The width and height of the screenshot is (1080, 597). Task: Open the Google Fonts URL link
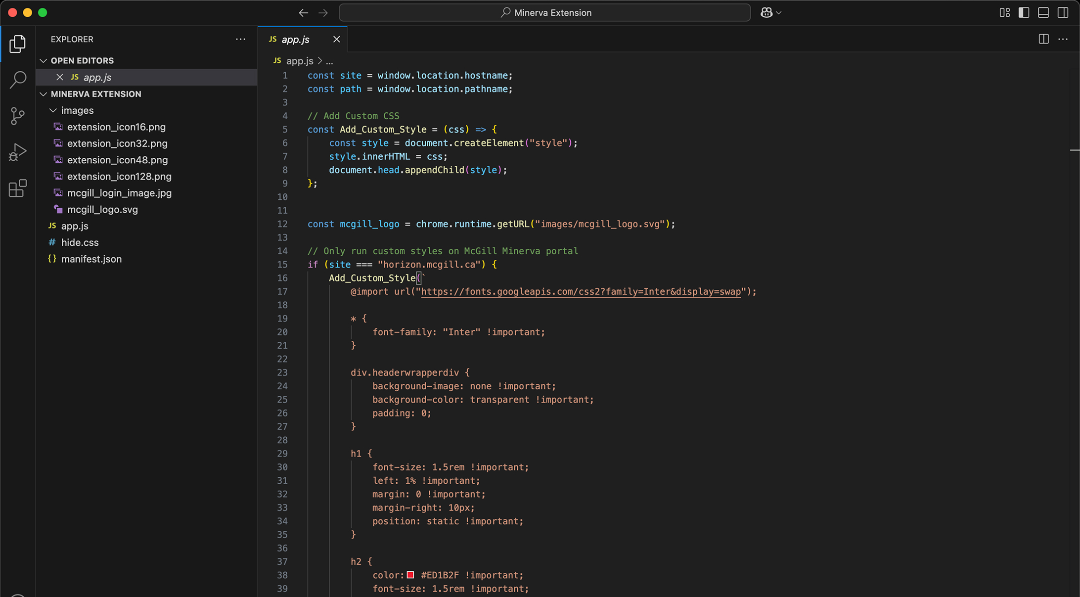[x=581, y=292]
